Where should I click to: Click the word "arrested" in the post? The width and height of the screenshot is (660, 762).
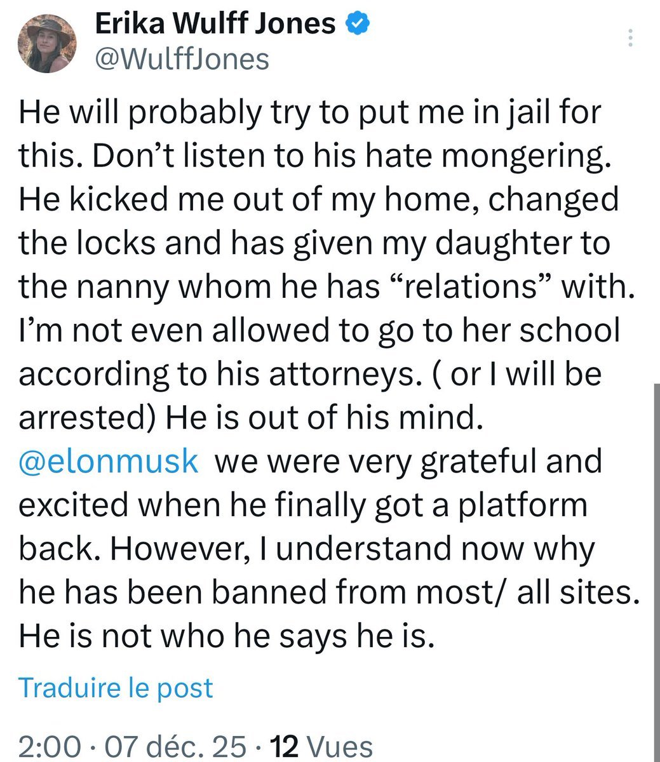point(88,418)
